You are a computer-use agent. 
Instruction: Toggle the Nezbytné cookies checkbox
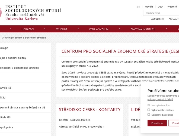[149, 105]
